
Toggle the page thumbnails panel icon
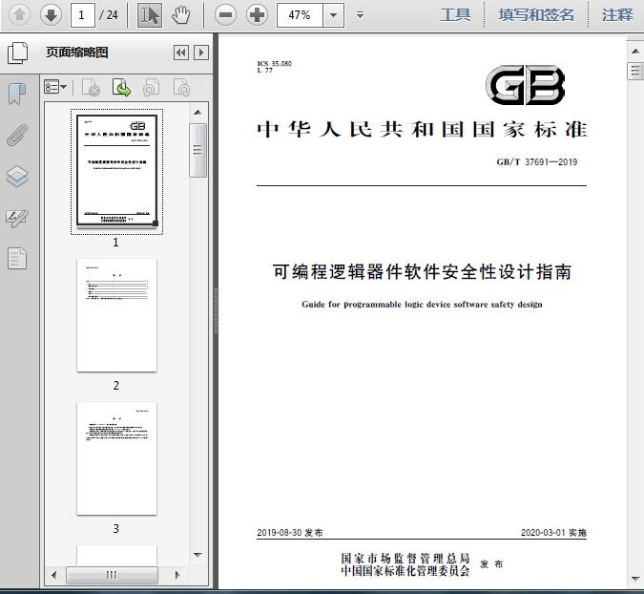pyautogui.click(x=17, y=53)
